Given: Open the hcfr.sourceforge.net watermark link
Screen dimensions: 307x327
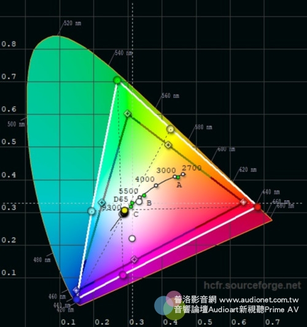Looking at the screenshot, I should point(252,285).
